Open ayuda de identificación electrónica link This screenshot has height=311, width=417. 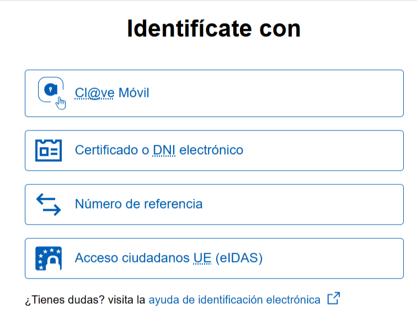pos(234,300)
